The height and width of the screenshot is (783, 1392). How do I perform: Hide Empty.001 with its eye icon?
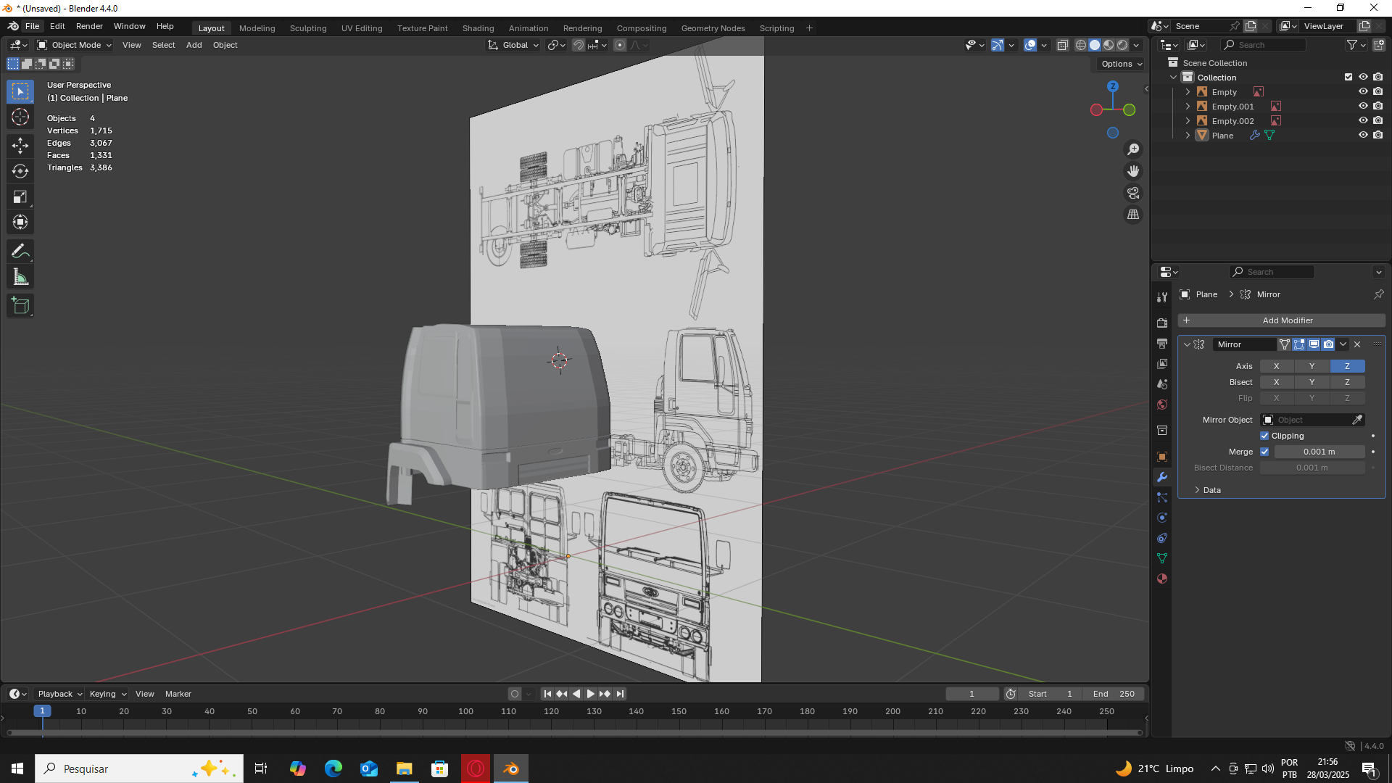point(1362,107)
